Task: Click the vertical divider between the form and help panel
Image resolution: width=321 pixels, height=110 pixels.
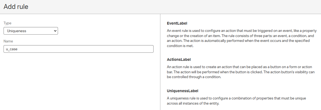Action: point(160,62)
